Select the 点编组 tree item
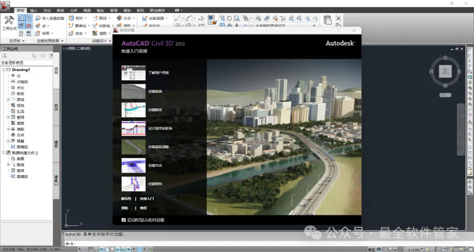 tap(22, 82)
